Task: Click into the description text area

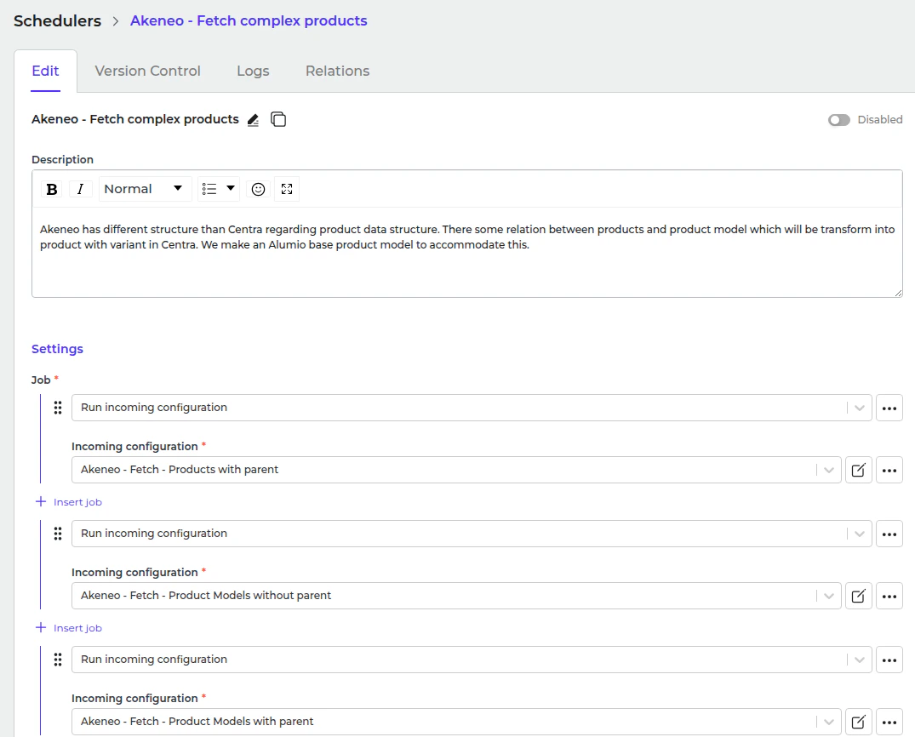Action: pyautogui.click(x=466, y=252)
